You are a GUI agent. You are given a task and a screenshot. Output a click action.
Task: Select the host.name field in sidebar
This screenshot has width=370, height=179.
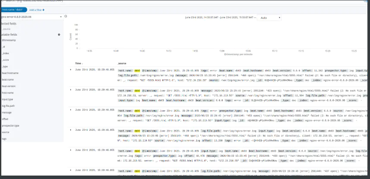pos(8,93)
